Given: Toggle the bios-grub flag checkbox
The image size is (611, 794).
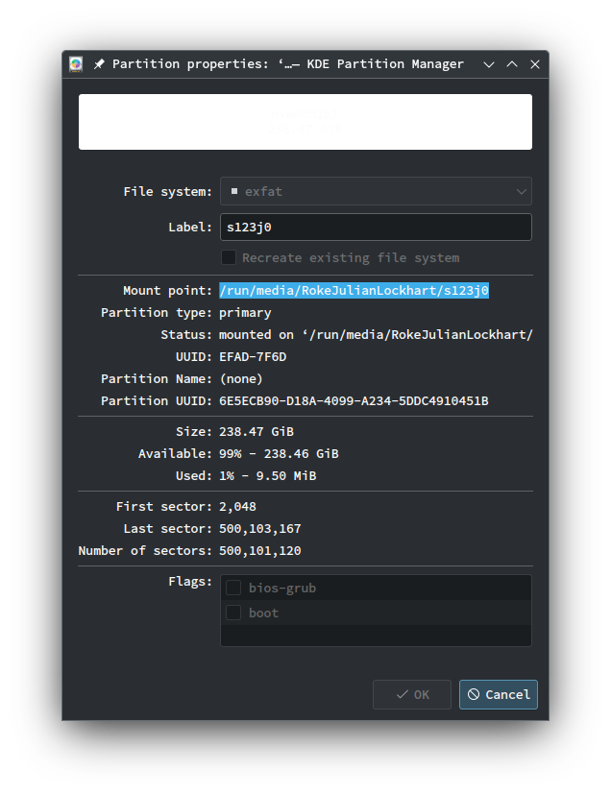Looking at the screenshot, I should click(x=233, y=588).
